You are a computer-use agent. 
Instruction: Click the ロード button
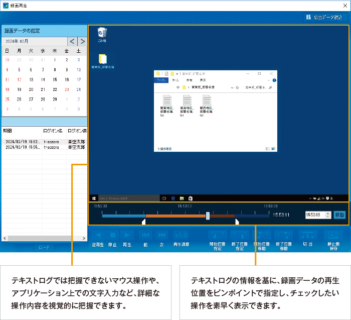point(44,248)
